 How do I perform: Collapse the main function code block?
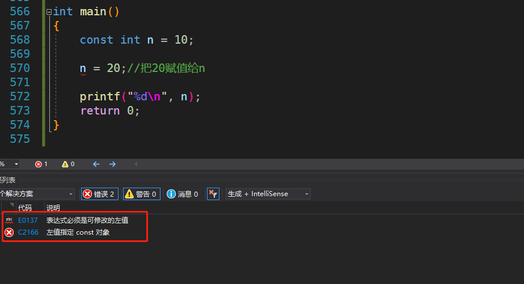tap(49, 12)
